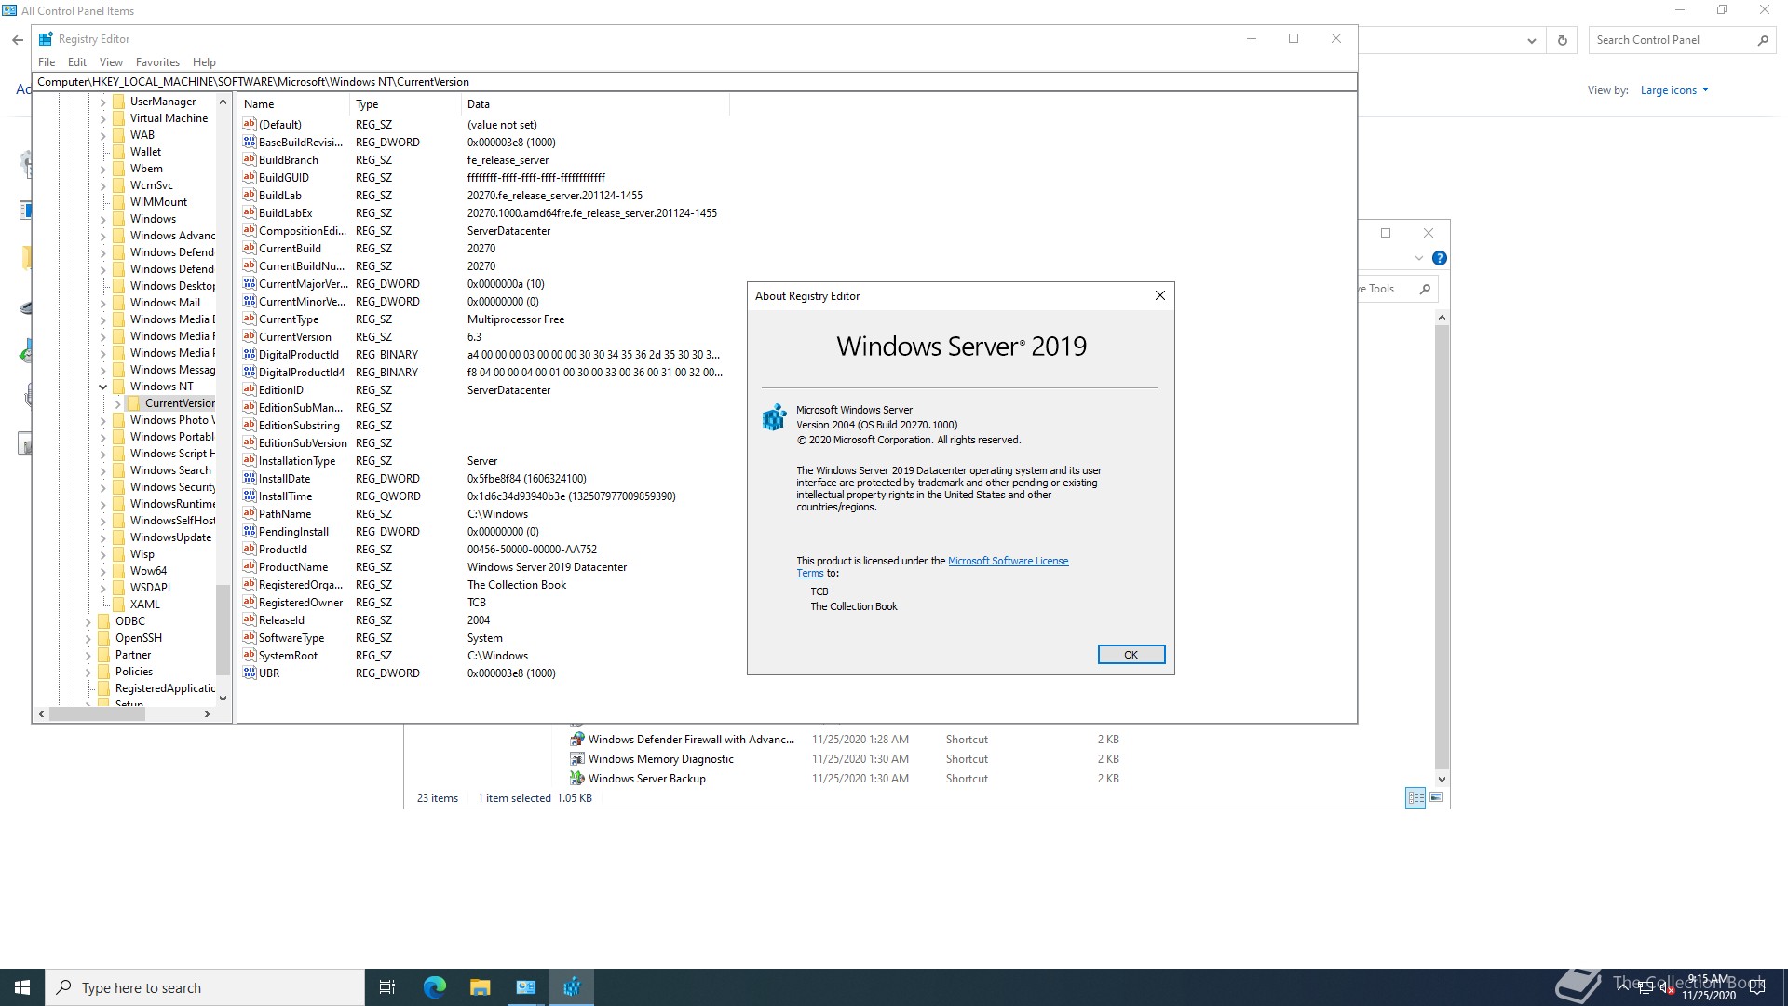The height and width of the screenshot is (1006, 1788).
Task: Select the CurrentVersion folder icon in tree
Action: point(133,403)
